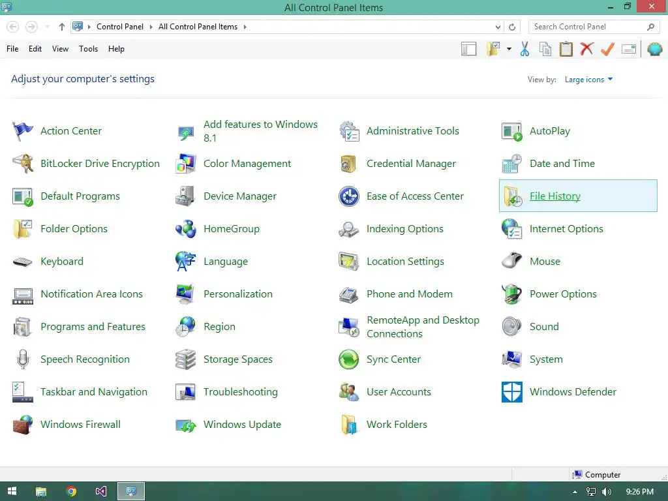This screenshot has width=668, height=501.
Task: Open Speech Recognition microphone icon
Action: pyautogui.click(x=23, y=359)
